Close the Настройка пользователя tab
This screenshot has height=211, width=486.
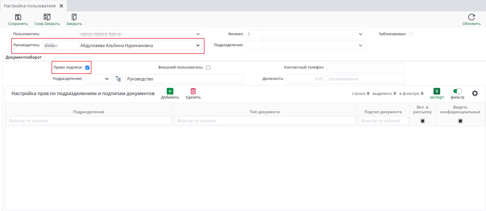pos(61,6)
